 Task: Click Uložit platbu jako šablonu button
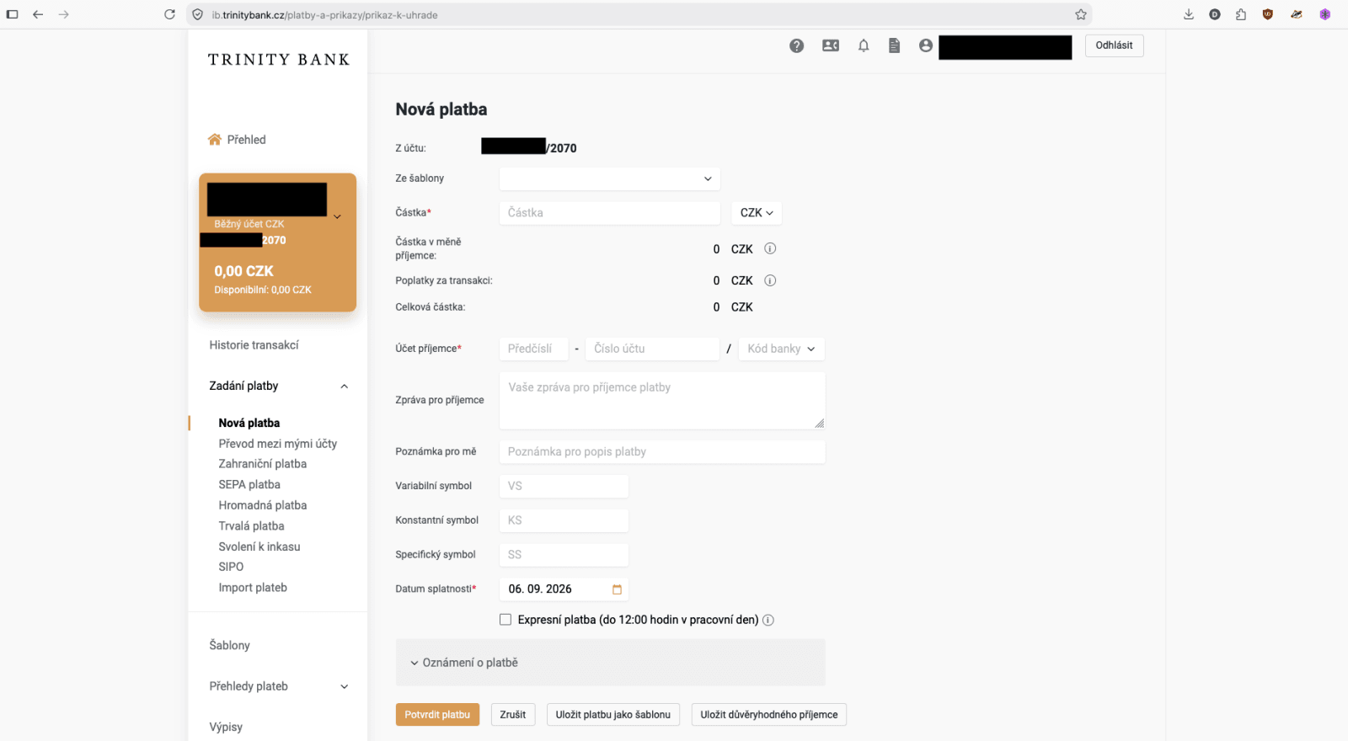[x=612, y=715]
